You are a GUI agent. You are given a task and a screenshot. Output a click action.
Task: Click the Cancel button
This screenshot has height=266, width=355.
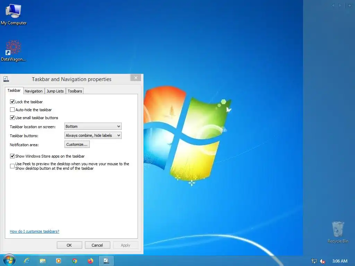[97, 245]
